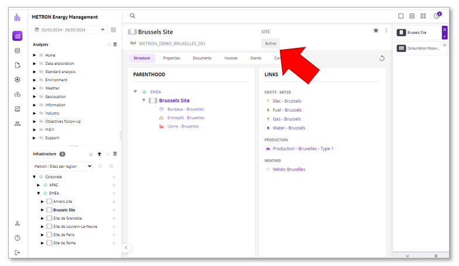This screenshot has width=459, height=266.
Task: Check the Anvers site checkbox
Action: [x=50, y=202]
